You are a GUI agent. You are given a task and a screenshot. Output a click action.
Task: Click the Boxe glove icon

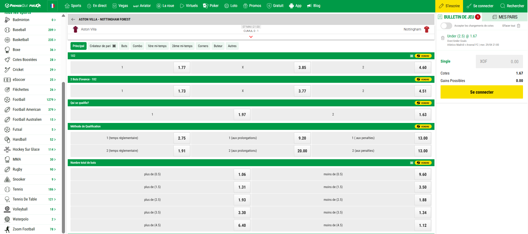click(7, 50)
